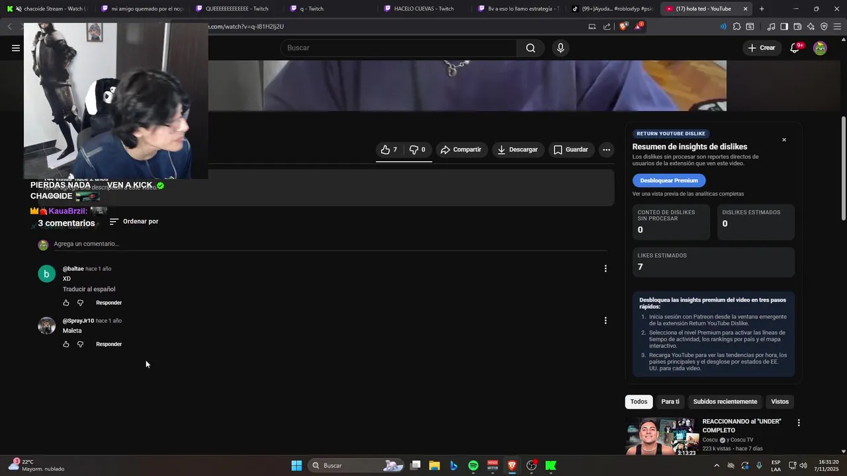Open the browser extensions puzzle icon
847x476 pixels.
[736, 26]
